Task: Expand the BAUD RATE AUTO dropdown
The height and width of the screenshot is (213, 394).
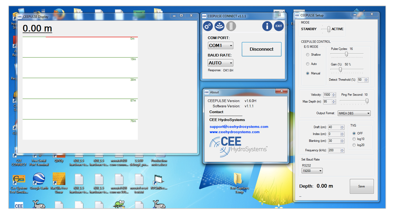Action: point(220,63)
